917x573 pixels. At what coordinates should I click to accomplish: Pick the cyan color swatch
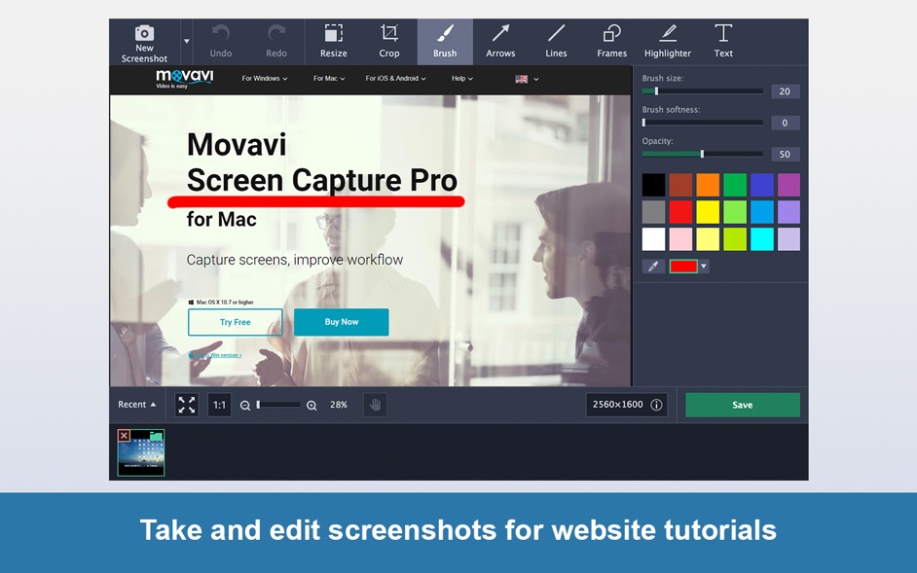coord(762,239)
